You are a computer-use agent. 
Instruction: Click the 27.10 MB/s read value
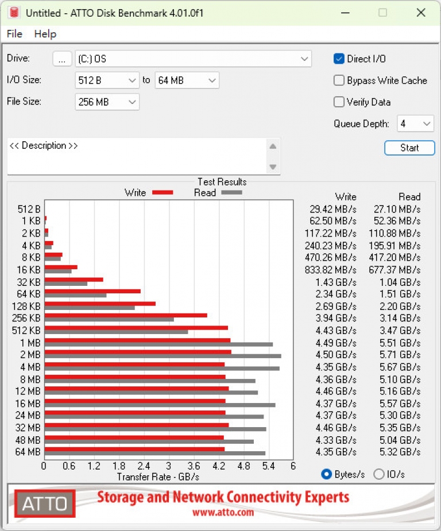(x=397, y=210)
